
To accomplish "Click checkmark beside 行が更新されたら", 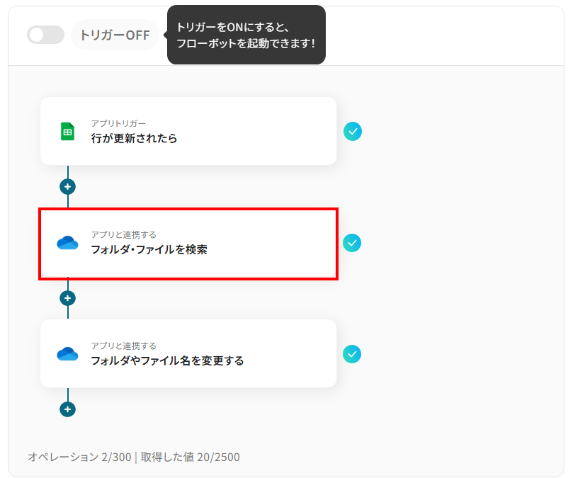I will tap(353, 132).
